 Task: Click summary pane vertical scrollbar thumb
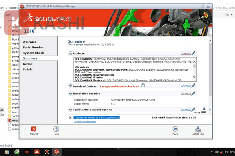(210, 69)
